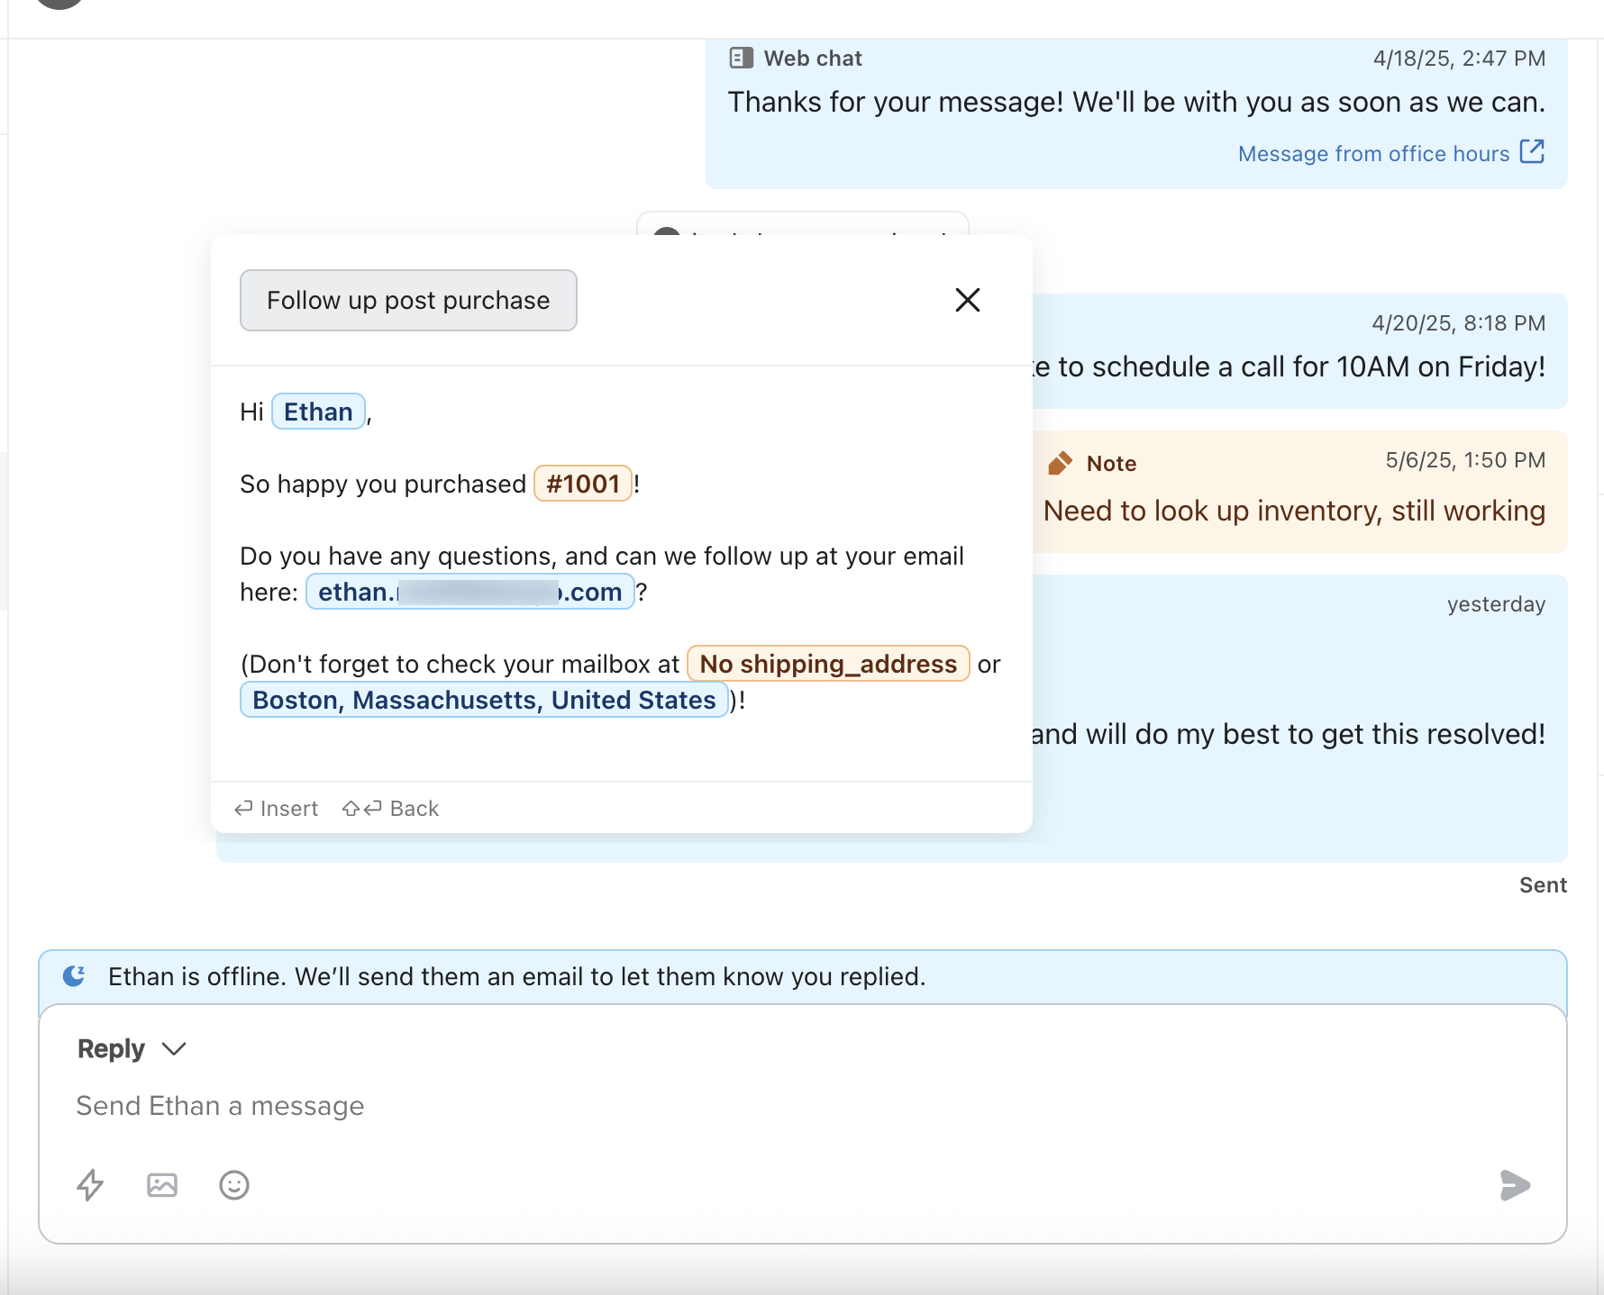Open the emoji picker

point(234,1185)
